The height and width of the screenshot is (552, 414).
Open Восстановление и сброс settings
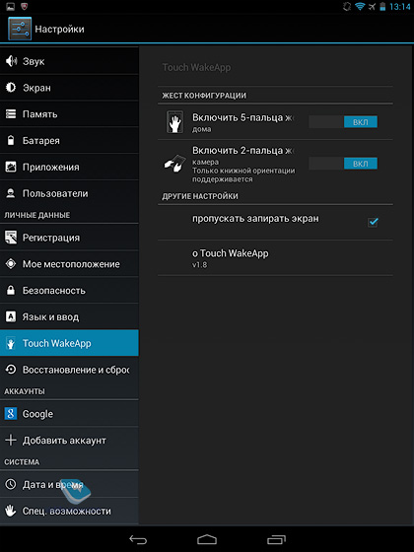[69, 370]
